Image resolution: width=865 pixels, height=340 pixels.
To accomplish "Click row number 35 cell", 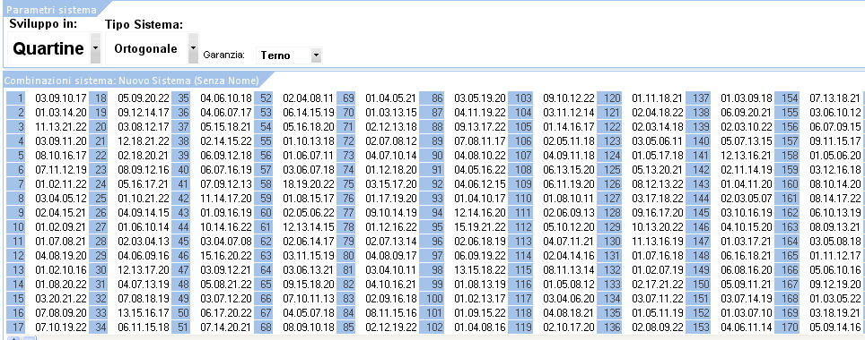I will coord(181,98).
